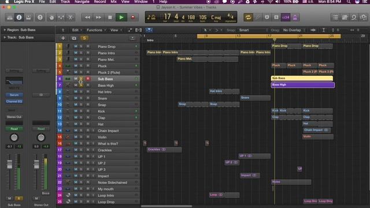The image size is (370, 208).
Task: Open the Edit dropdown in tracks area
Action: tap(77, 30)
